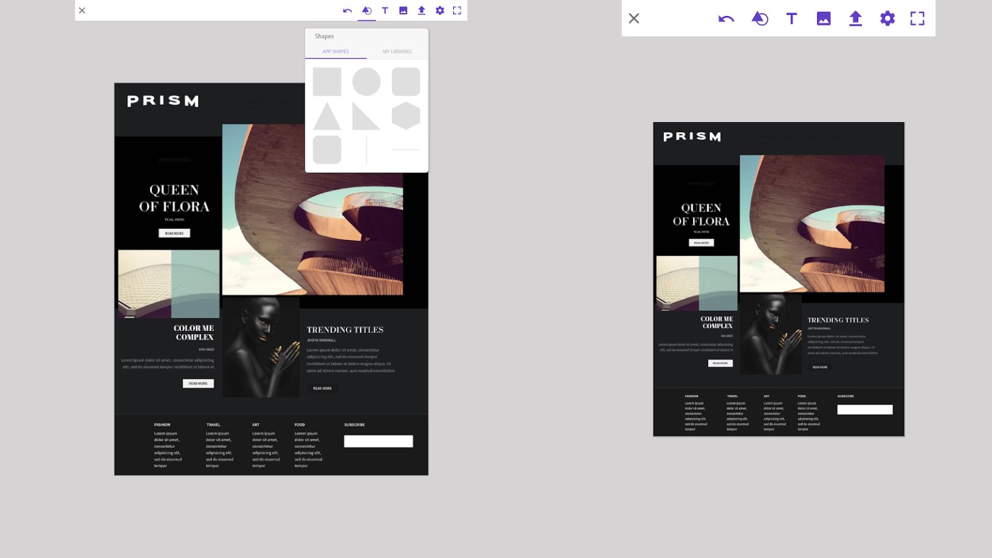Viewport: 992px width, 558px height.
Task: Enter fullscreen preview mode
Action: (458, 10)
